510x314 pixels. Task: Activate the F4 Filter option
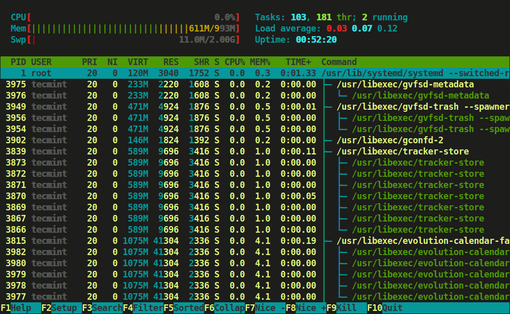tap(143, 308)
